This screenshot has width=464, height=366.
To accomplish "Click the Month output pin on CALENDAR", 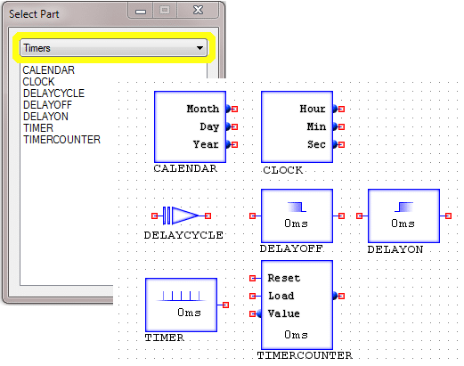I will (234, 109).
